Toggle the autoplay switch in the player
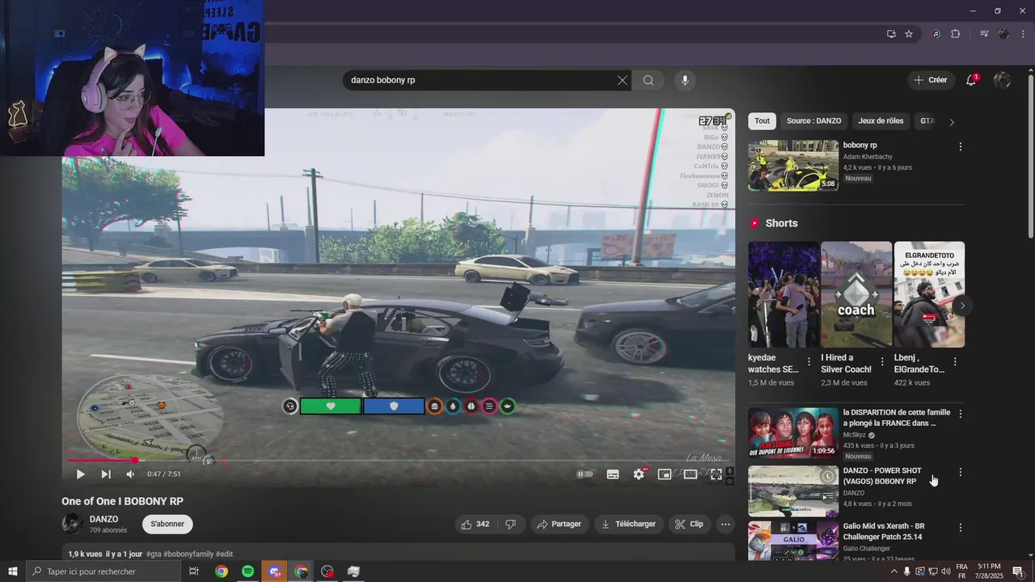Screen dimensions: 1035x582 pos(585,474)
